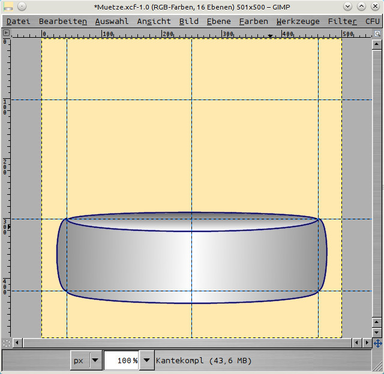
Task: Open the Ansicht menu
Action: coord(154,22)
